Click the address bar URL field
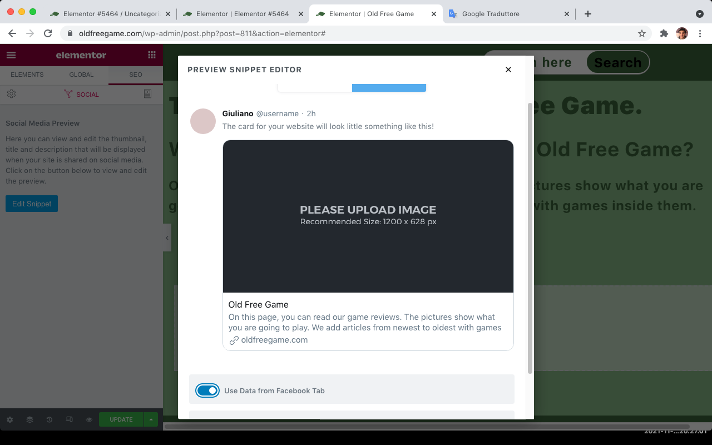 coord(356,33)
